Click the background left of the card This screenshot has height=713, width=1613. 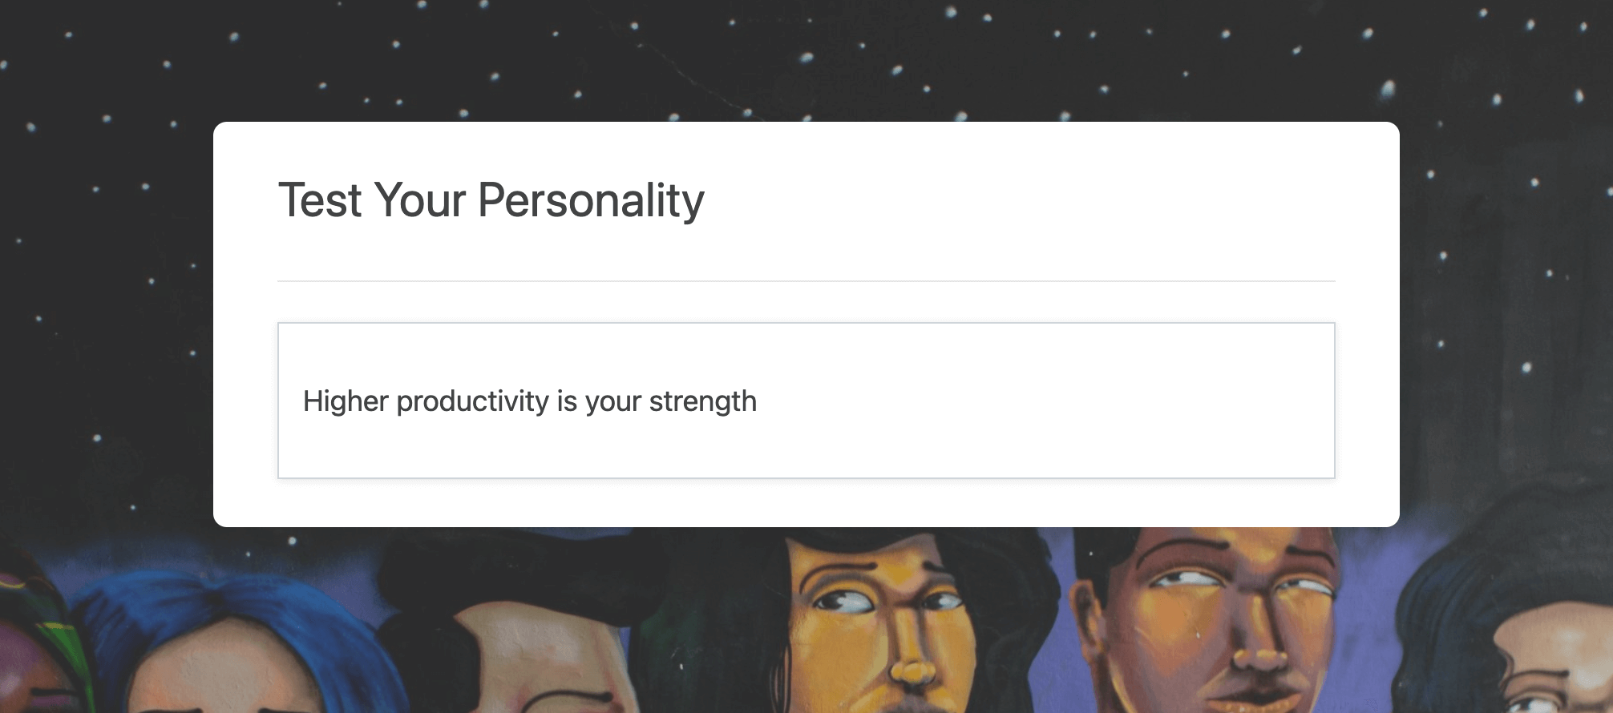click(104, 320)
